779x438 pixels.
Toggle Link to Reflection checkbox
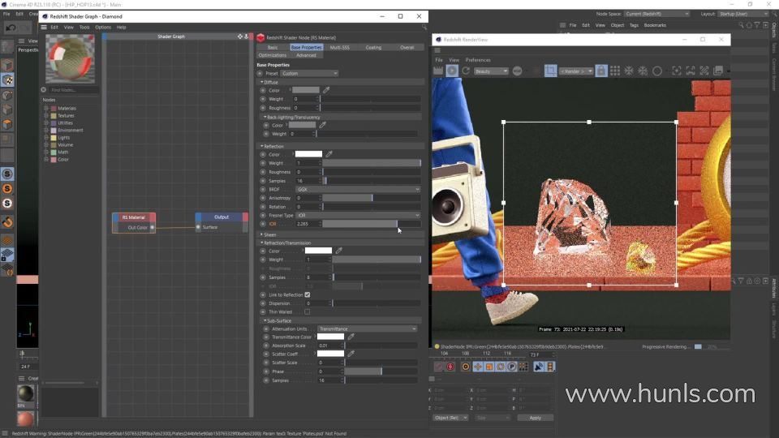click(x=308, y=295)
